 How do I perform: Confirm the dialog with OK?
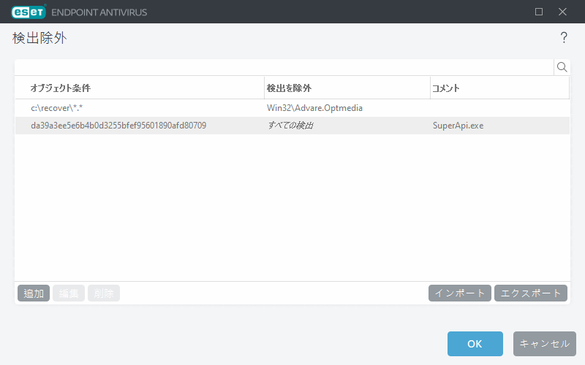(x=475, y=344)
